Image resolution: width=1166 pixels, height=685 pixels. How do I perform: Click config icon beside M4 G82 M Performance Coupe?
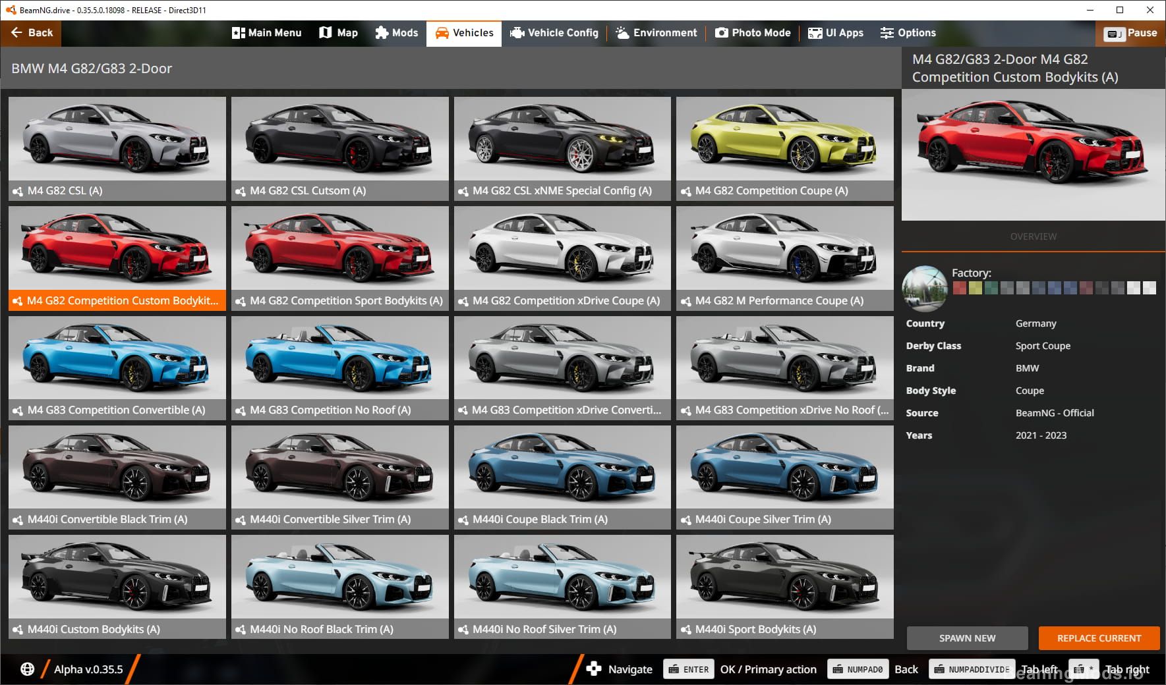[x=686, y=301]
